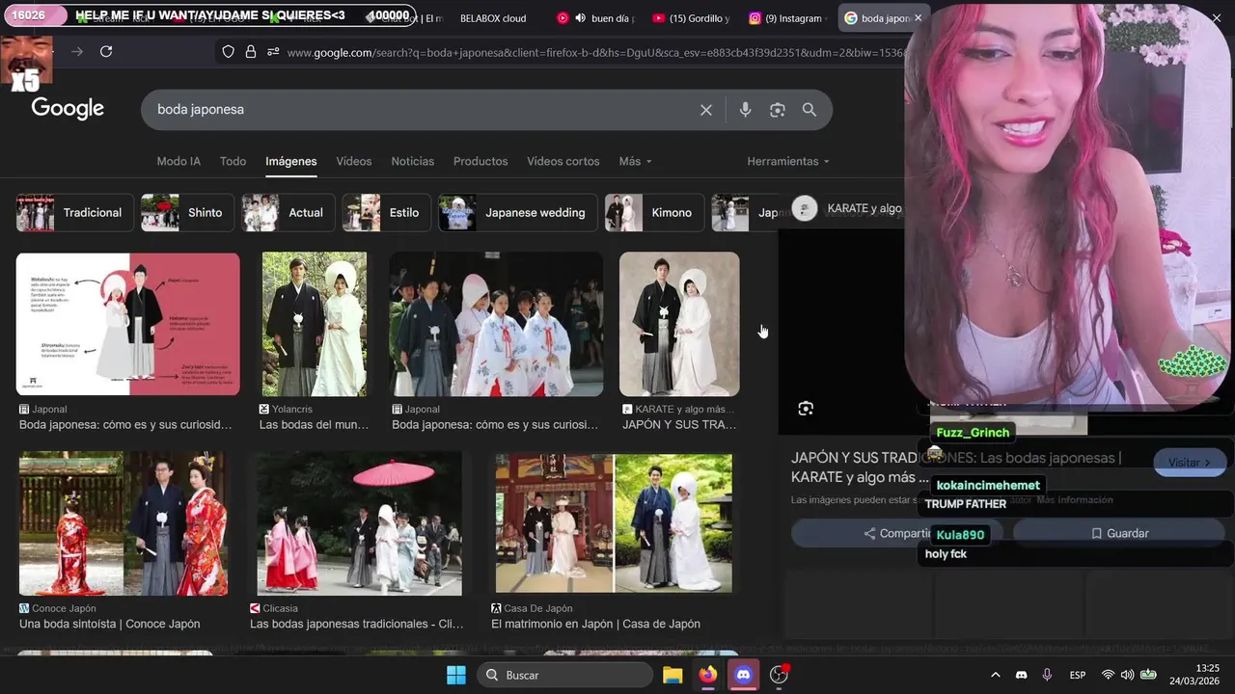Screen dimensions: 1235x694
Task: Click the padlock site security icon
Action: pyautogui.click(x=251, y=52)
